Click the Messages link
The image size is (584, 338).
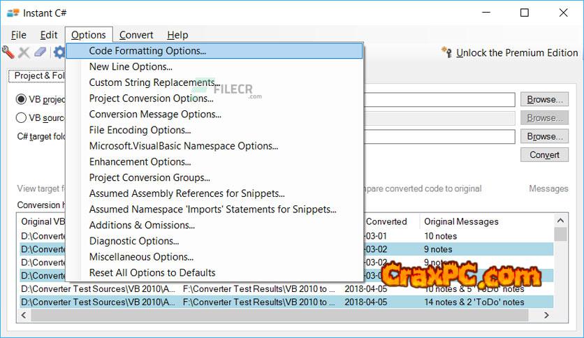pyautogui.click(x=548, y=189)
